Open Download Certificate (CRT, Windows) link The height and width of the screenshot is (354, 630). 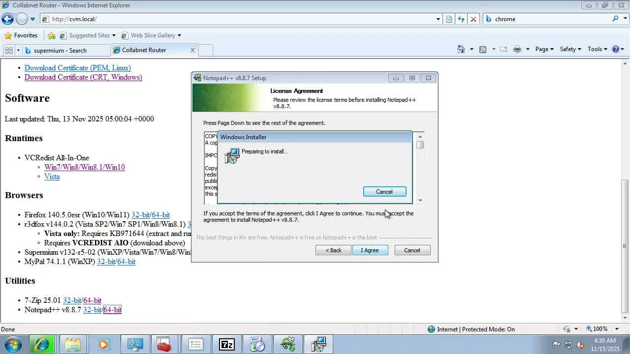pos(83,77)
